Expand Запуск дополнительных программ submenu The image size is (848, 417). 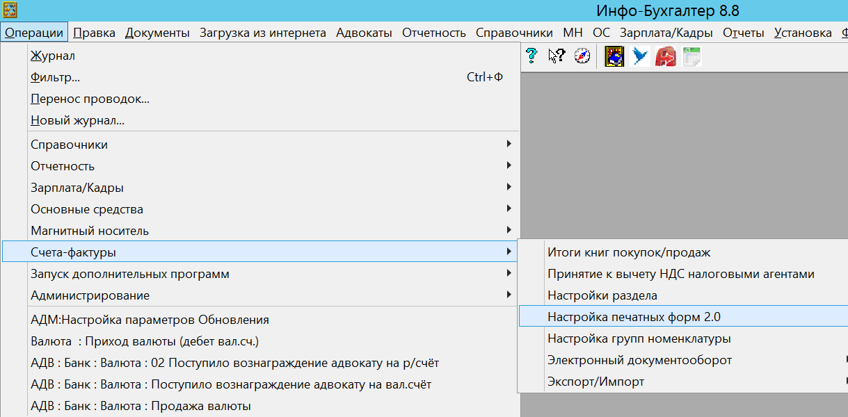point(261,274)
